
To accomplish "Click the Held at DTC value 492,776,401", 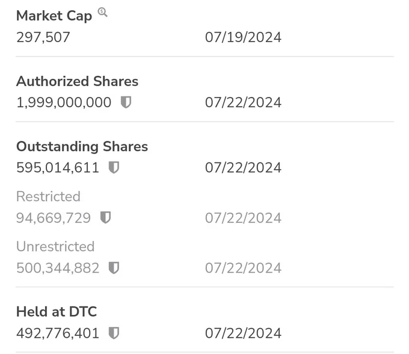I will tap(58, 334).
